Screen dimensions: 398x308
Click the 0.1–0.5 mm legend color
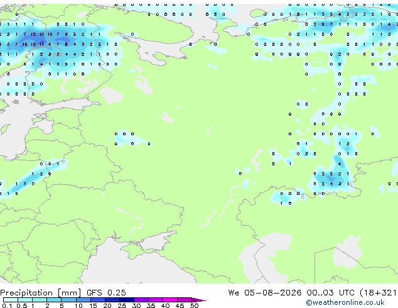pos(11,300)
